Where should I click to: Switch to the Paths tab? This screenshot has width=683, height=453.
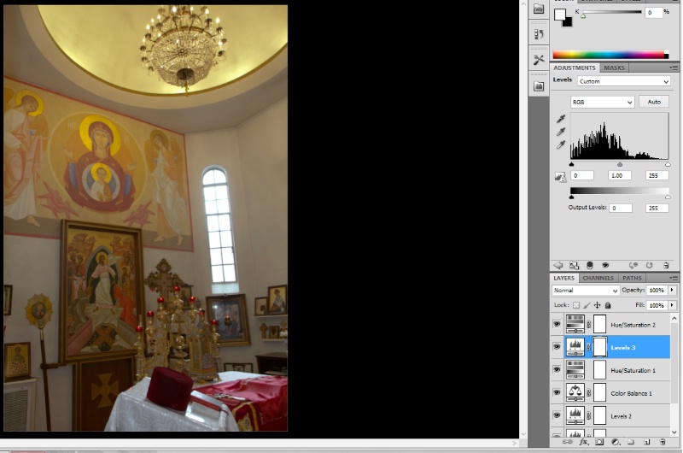[x=632, y=278]
